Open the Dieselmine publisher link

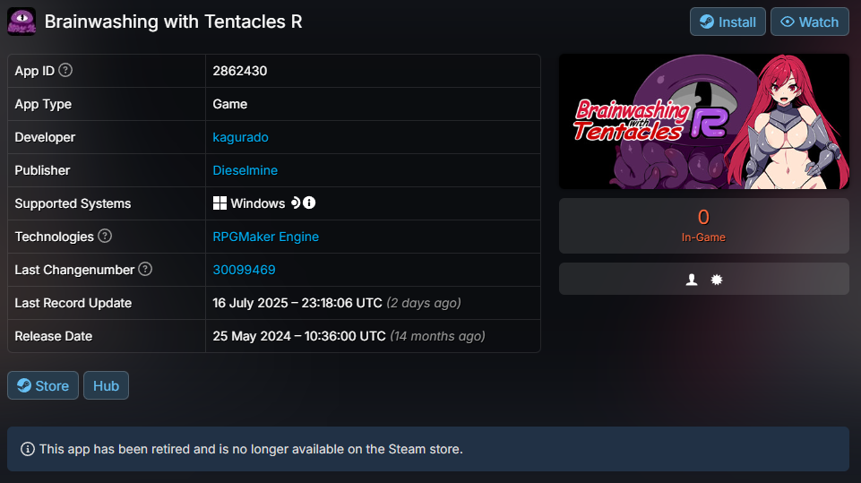tap(245, 170)
